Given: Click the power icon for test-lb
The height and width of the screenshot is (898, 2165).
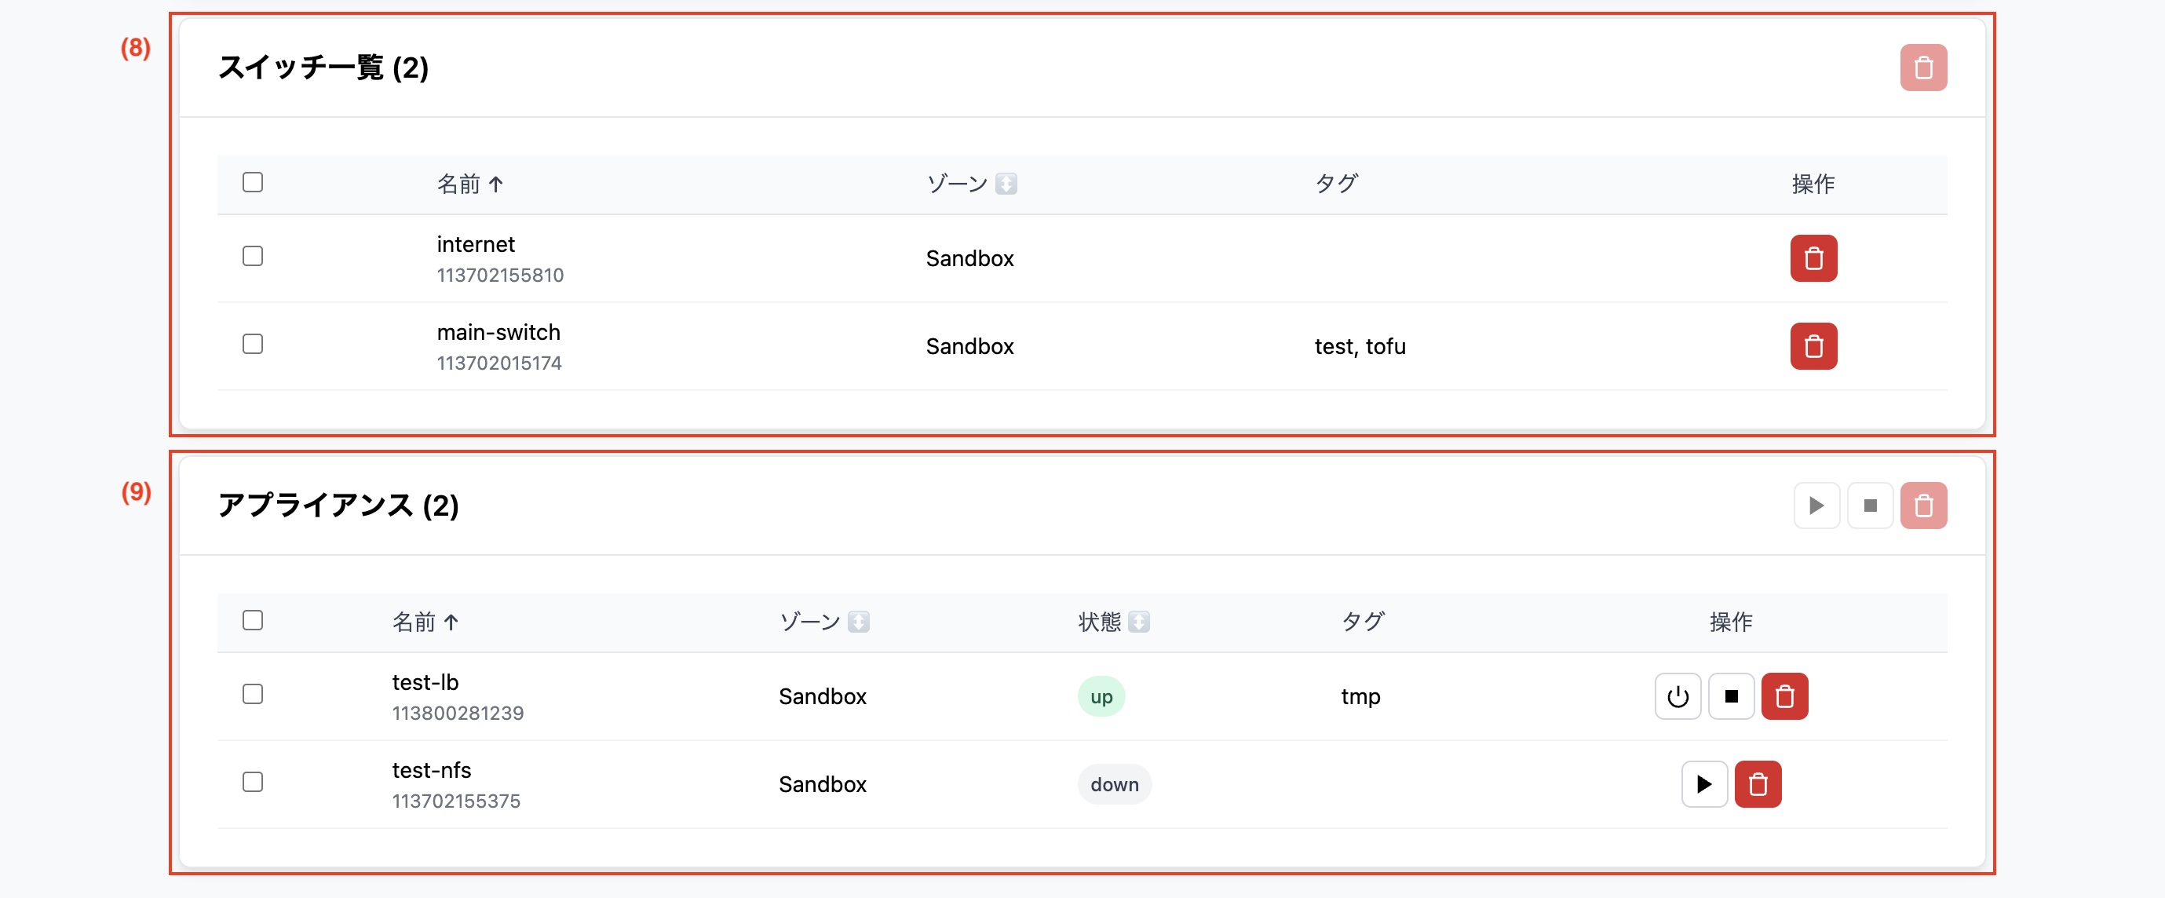Looking at the screenshot, I should [x=1678, y=696].
